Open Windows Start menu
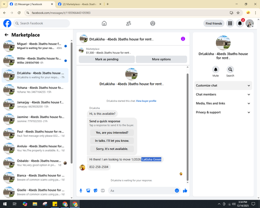Viewport: 260px width, 208px height. pos(5,204)
